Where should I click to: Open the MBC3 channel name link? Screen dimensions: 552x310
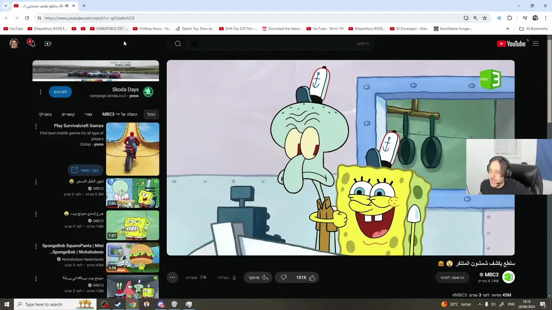click(x=492, y=275)
